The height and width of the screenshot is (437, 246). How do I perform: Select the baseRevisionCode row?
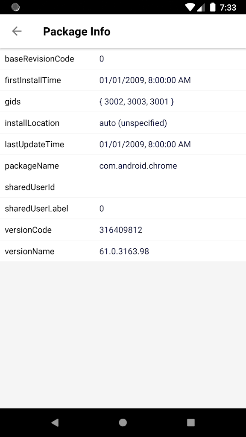tap(123, 59)
